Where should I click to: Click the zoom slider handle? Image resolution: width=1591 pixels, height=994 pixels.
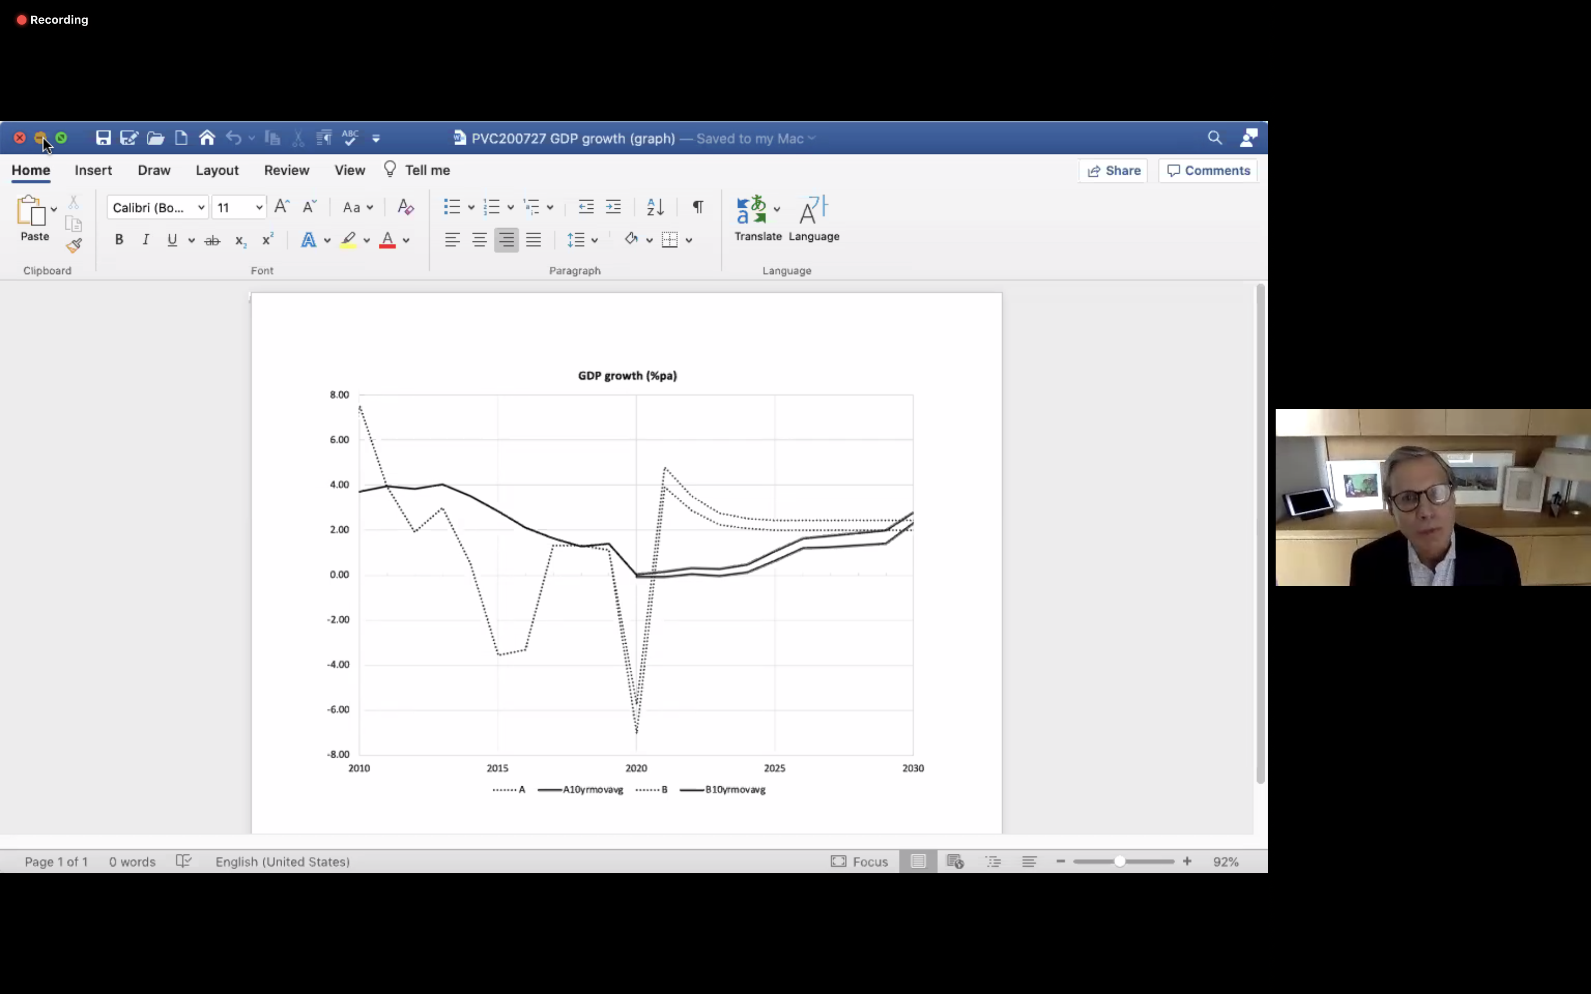(1119, 861)
